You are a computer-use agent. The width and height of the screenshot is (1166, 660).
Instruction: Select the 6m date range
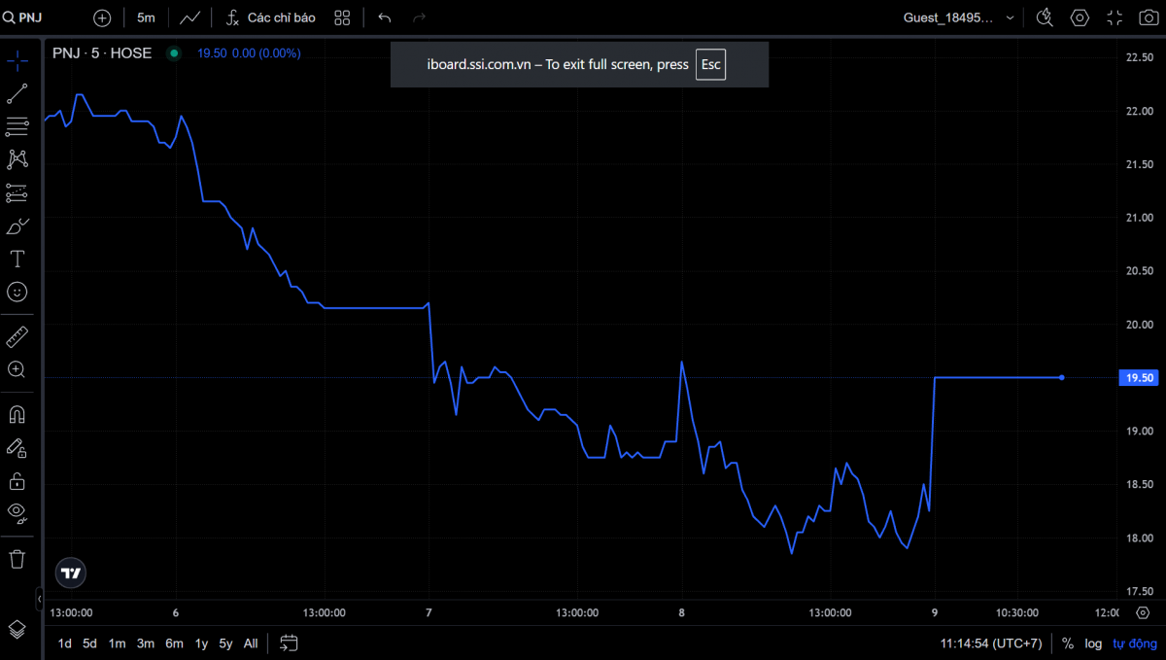click(x=174, y=643)
